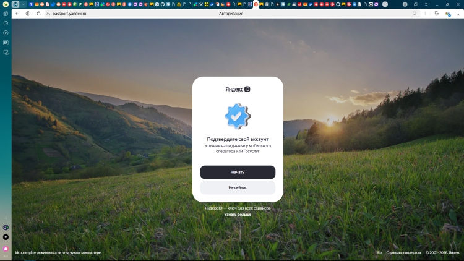Open the sidebar four-point star icon
This screenshot has height=261, width=464.
coord(6,237)
